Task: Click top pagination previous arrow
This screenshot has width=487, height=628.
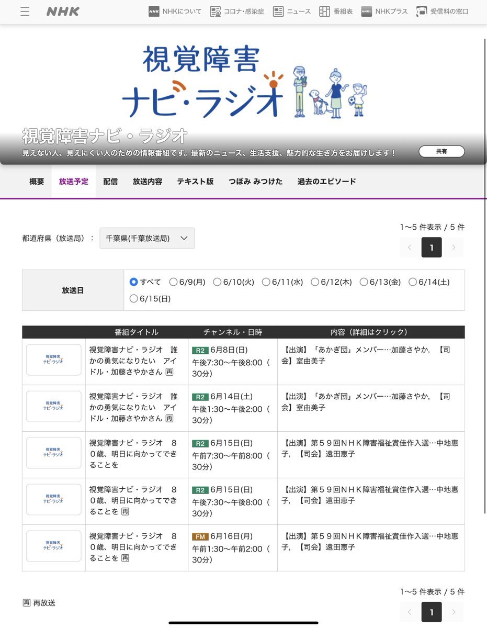Action: click(410, 248)
